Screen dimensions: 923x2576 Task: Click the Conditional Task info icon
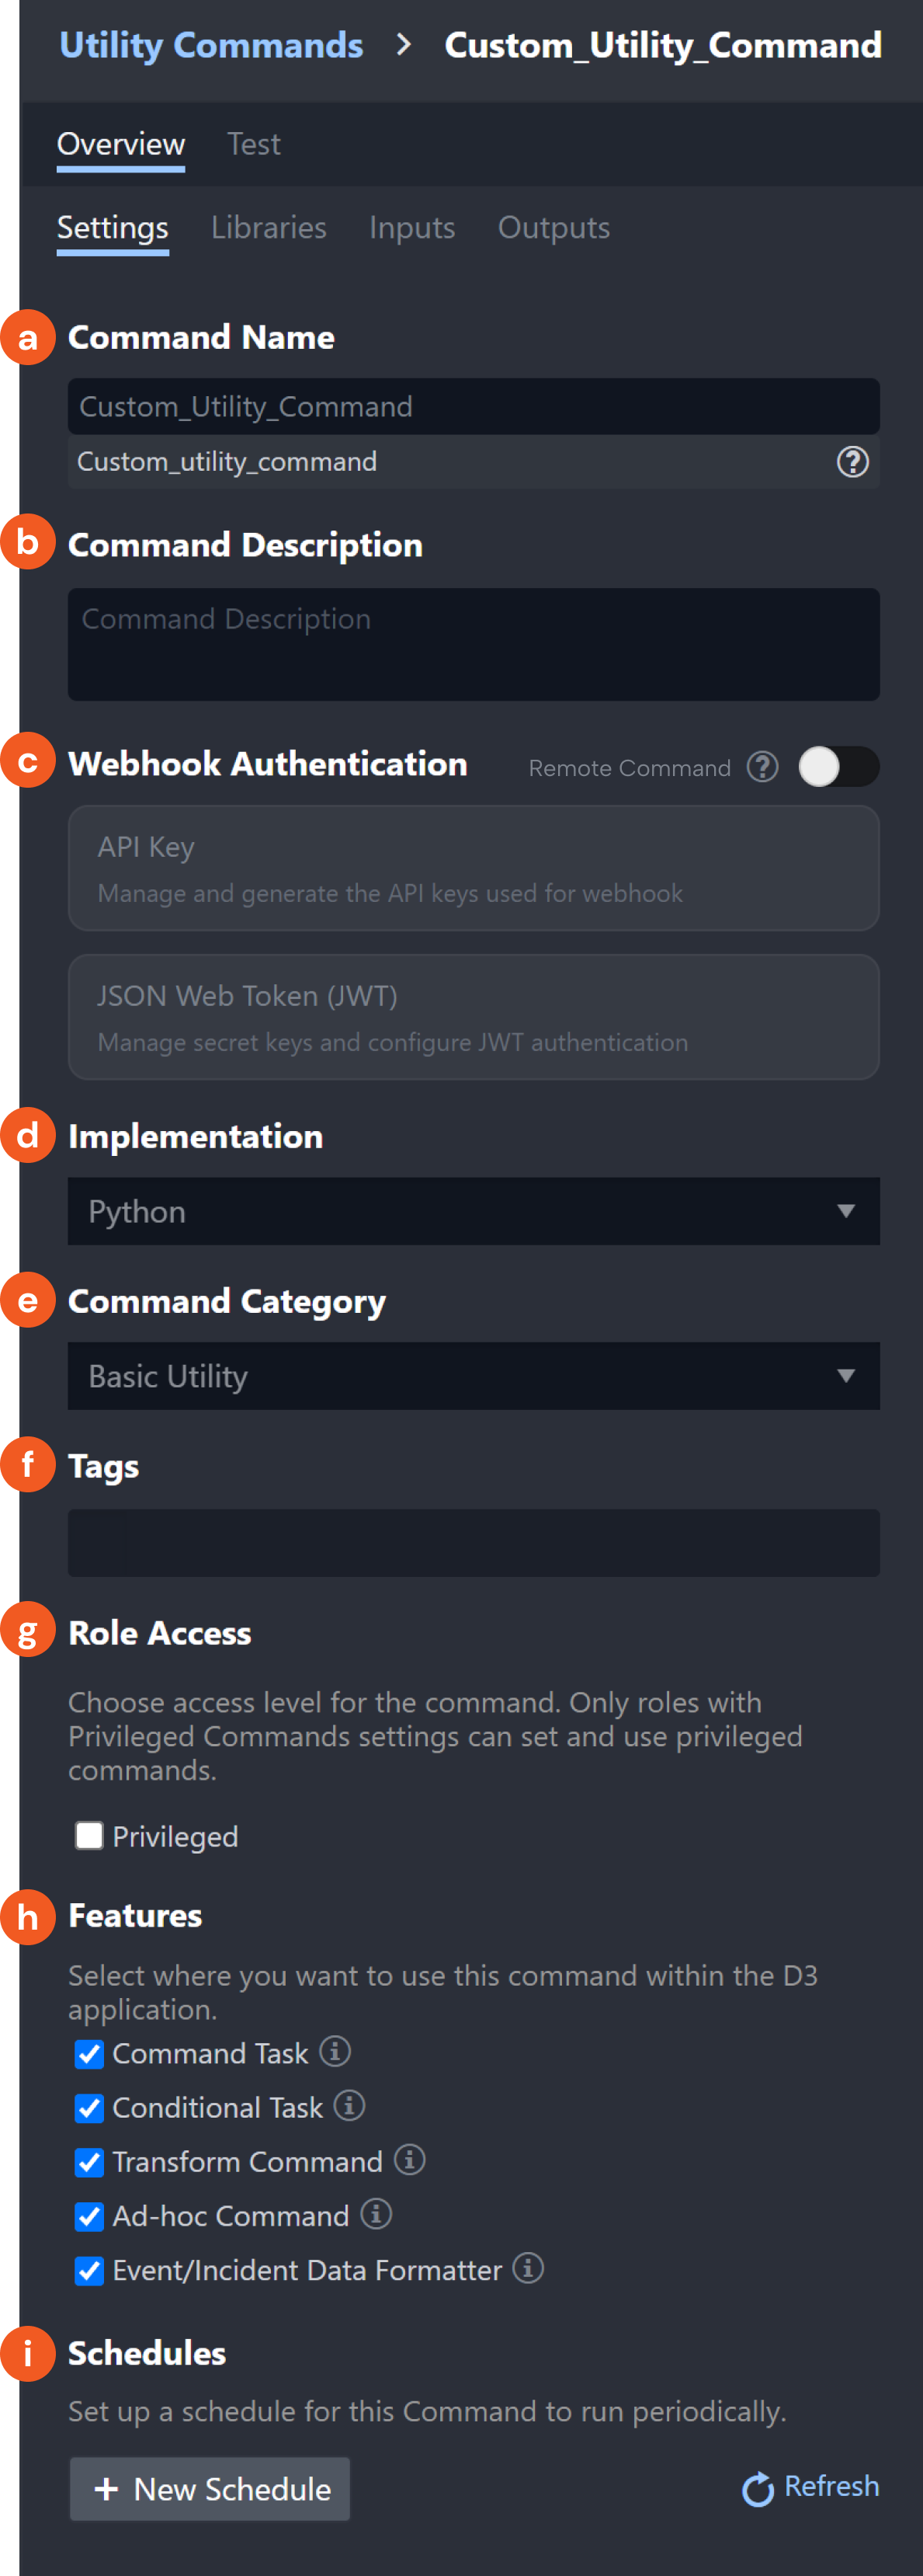click(349, 2105)
